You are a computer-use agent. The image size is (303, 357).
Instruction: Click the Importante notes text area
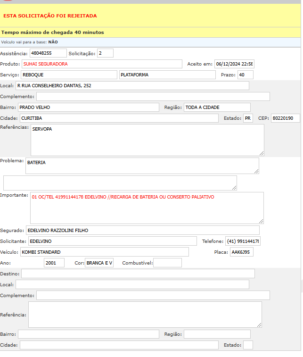coord(147,208)
